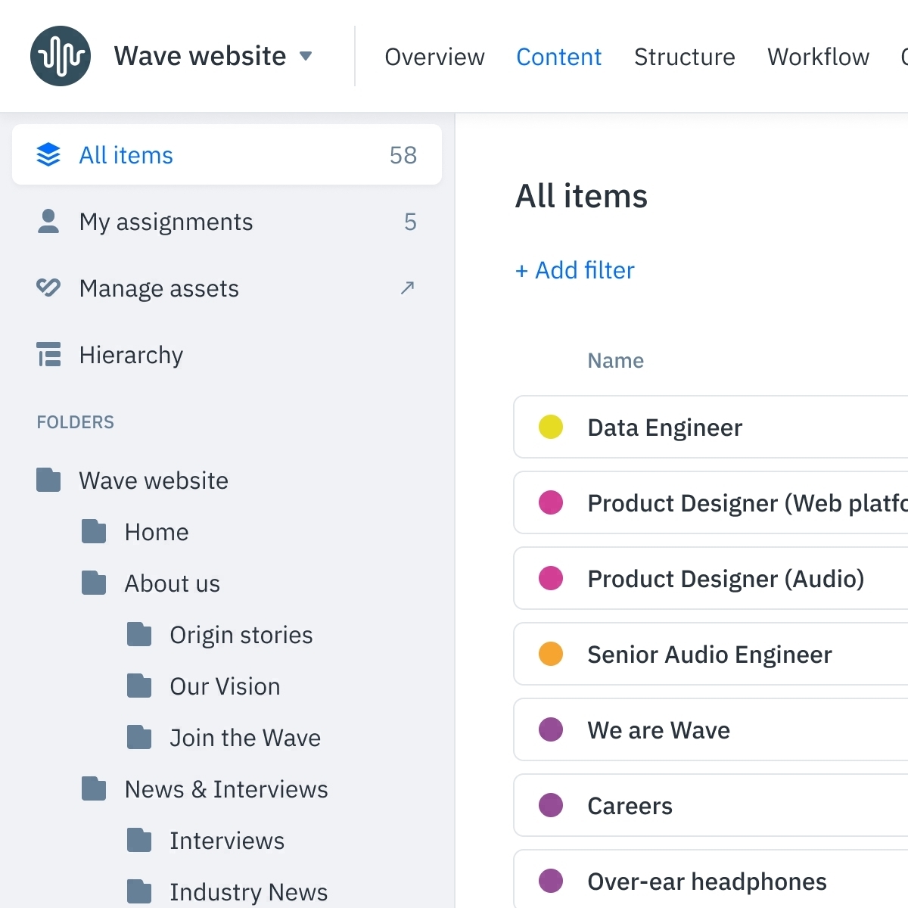Click the folder icon beside Wave website
The width and height of the screenshot is (908, 908).
tap(48, 480)
